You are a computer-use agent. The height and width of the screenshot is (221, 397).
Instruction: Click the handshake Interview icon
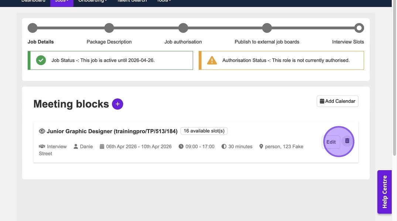[42, 147]
